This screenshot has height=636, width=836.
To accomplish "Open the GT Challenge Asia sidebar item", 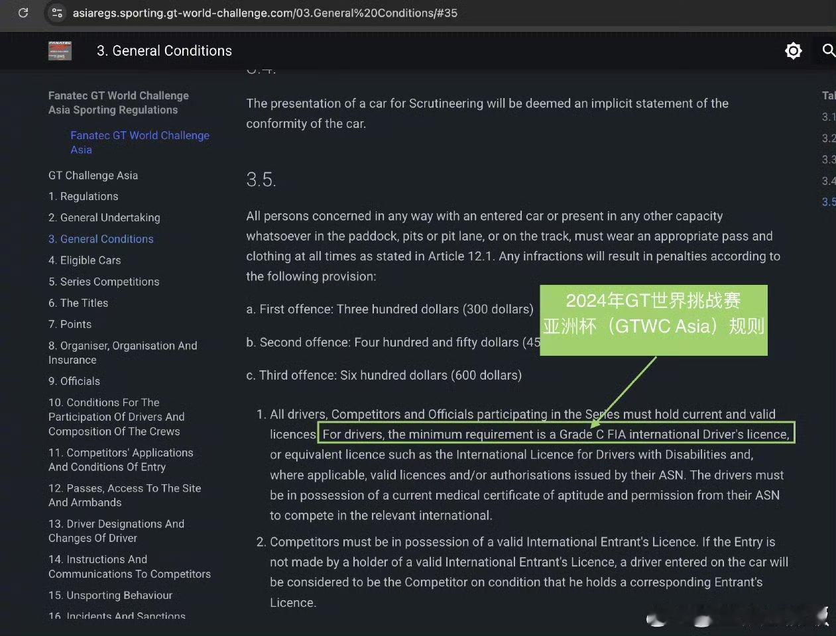I will pos(93,175).
